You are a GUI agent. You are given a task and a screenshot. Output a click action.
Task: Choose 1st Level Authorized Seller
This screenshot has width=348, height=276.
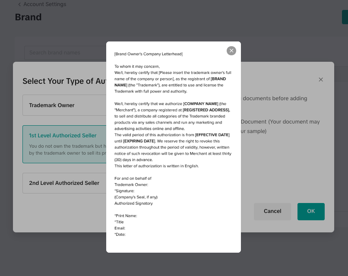click(x=63, y=136)
